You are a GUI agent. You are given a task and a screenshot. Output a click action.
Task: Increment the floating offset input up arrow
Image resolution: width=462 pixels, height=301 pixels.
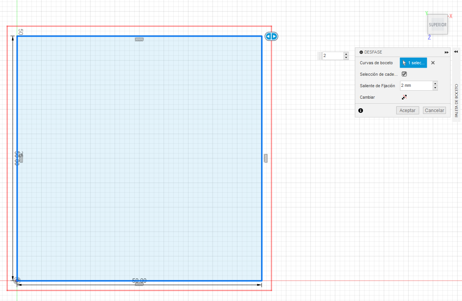coord(346,54)
